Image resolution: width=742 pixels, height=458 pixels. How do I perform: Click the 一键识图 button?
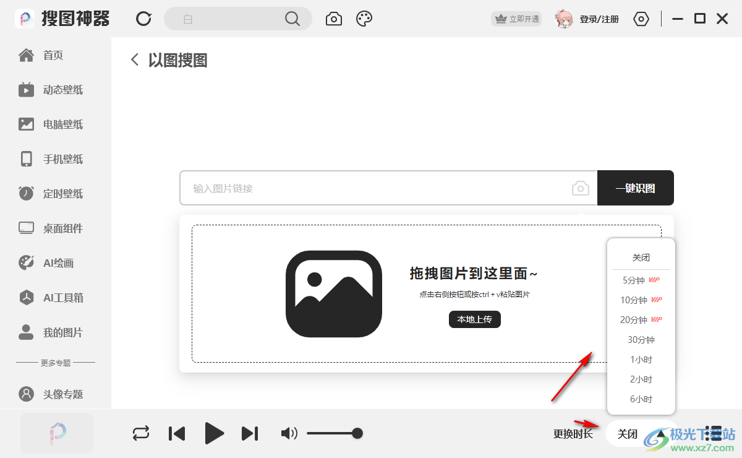click(636, 188)
